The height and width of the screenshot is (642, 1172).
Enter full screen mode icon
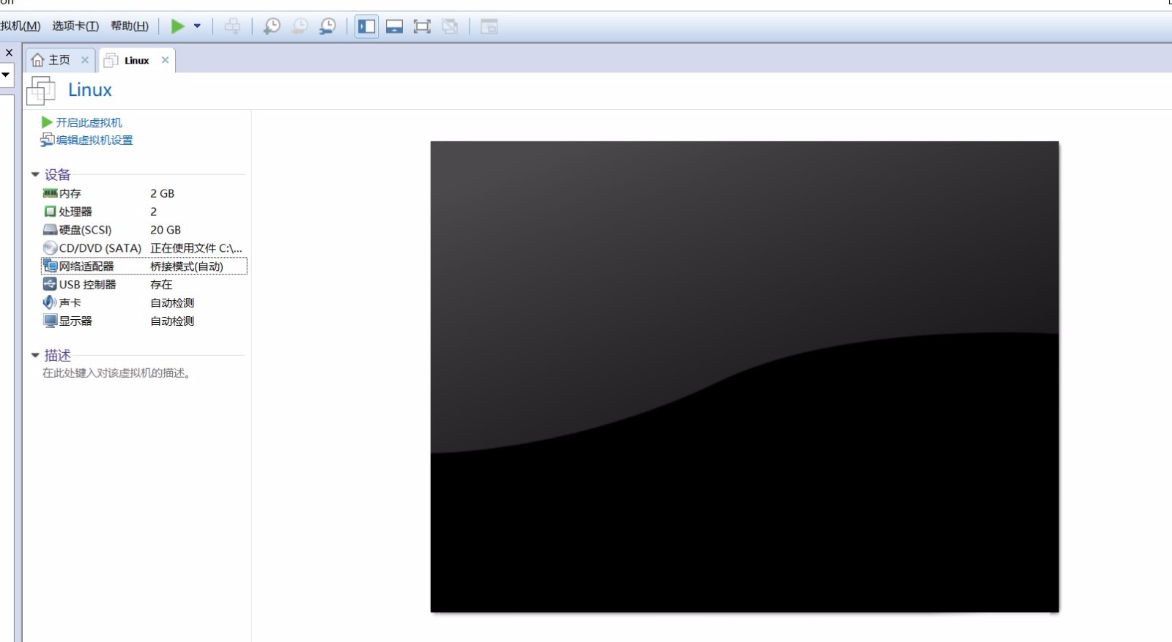(x=422, y=26)
